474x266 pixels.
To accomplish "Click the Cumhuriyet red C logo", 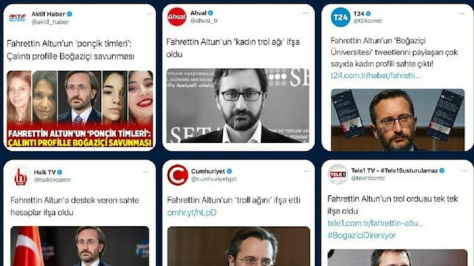I will 177,175.
